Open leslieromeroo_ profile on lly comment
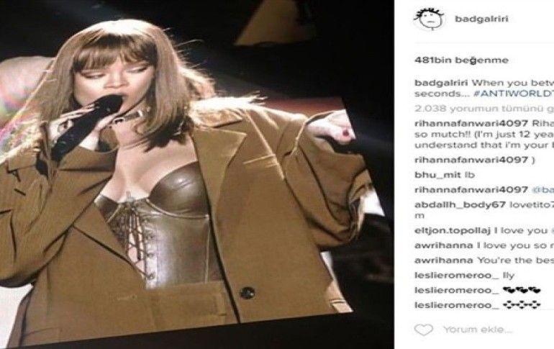The width and height of the screenshot is (554, 349). [x=457, y=276]
